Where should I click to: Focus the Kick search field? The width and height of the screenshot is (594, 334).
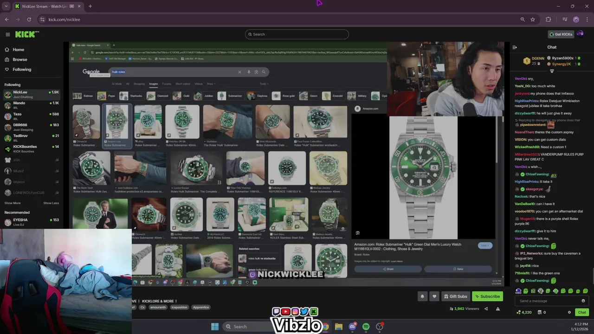click(x=297, y=34)
